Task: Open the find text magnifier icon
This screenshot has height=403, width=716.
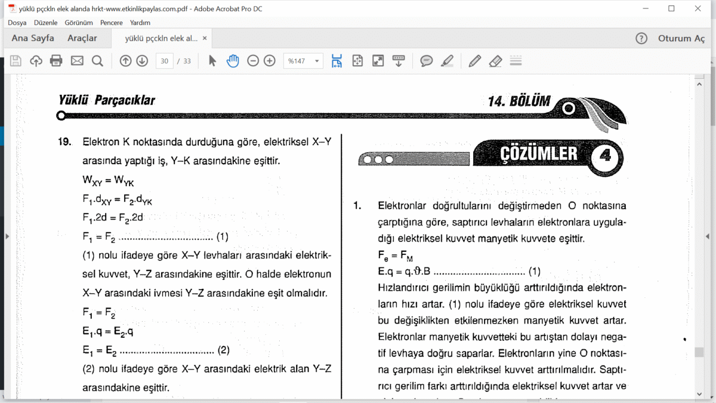Action: coord(97,61)
